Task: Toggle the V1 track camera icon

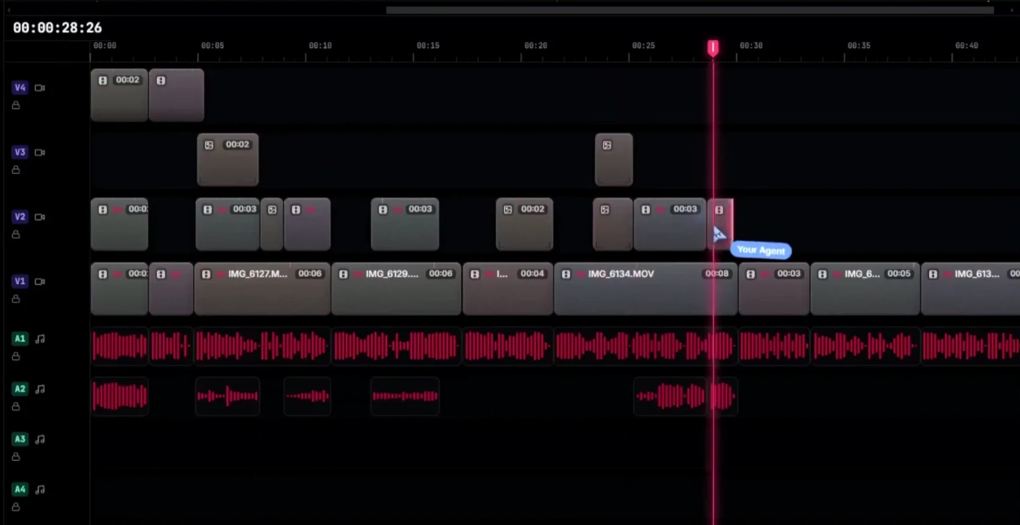Action: [40, 281]
